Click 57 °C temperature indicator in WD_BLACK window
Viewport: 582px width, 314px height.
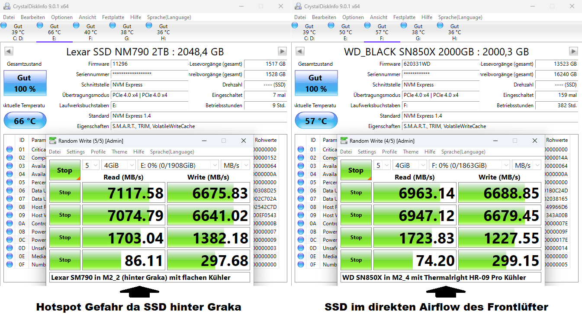tap(316, 121)
